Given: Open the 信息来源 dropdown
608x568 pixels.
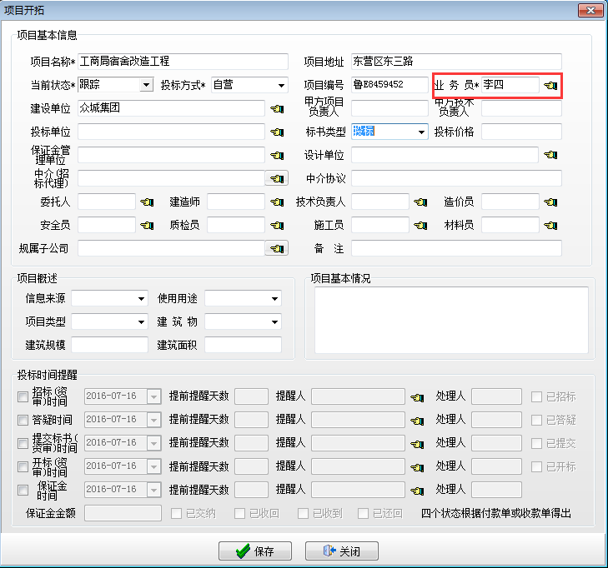Looking at the screenshot, I should click(x=140, y=298).
